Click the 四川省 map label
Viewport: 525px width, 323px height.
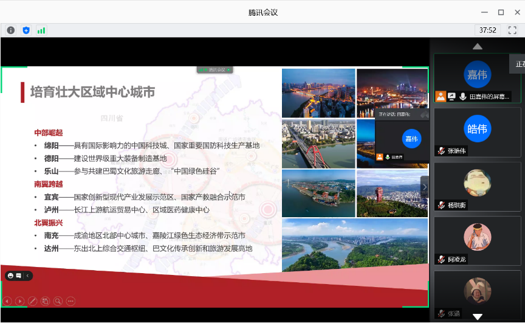pyautogui.click(x=112, y=118)
